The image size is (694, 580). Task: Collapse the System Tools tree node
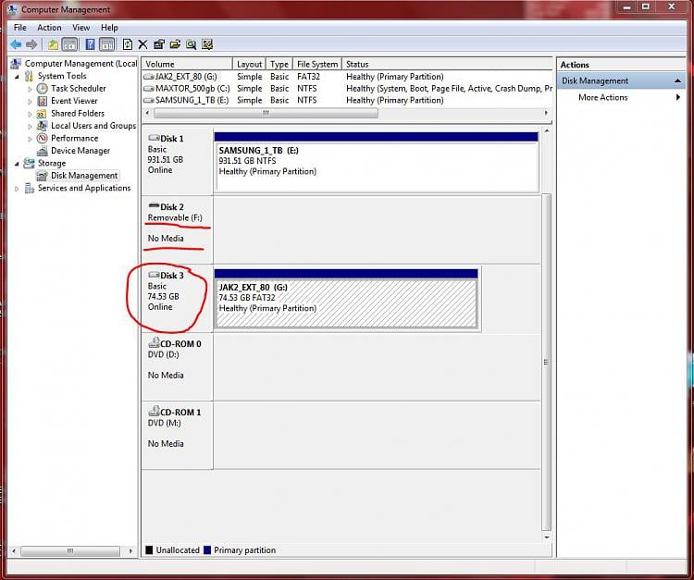click(x=17, y=77)
